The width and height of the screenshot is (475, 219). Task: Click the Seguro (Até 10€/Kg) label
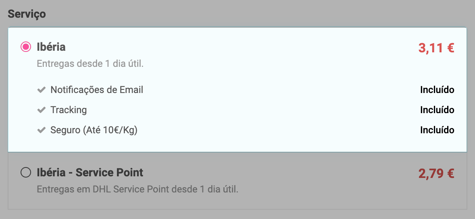click(x=94, y=130)
